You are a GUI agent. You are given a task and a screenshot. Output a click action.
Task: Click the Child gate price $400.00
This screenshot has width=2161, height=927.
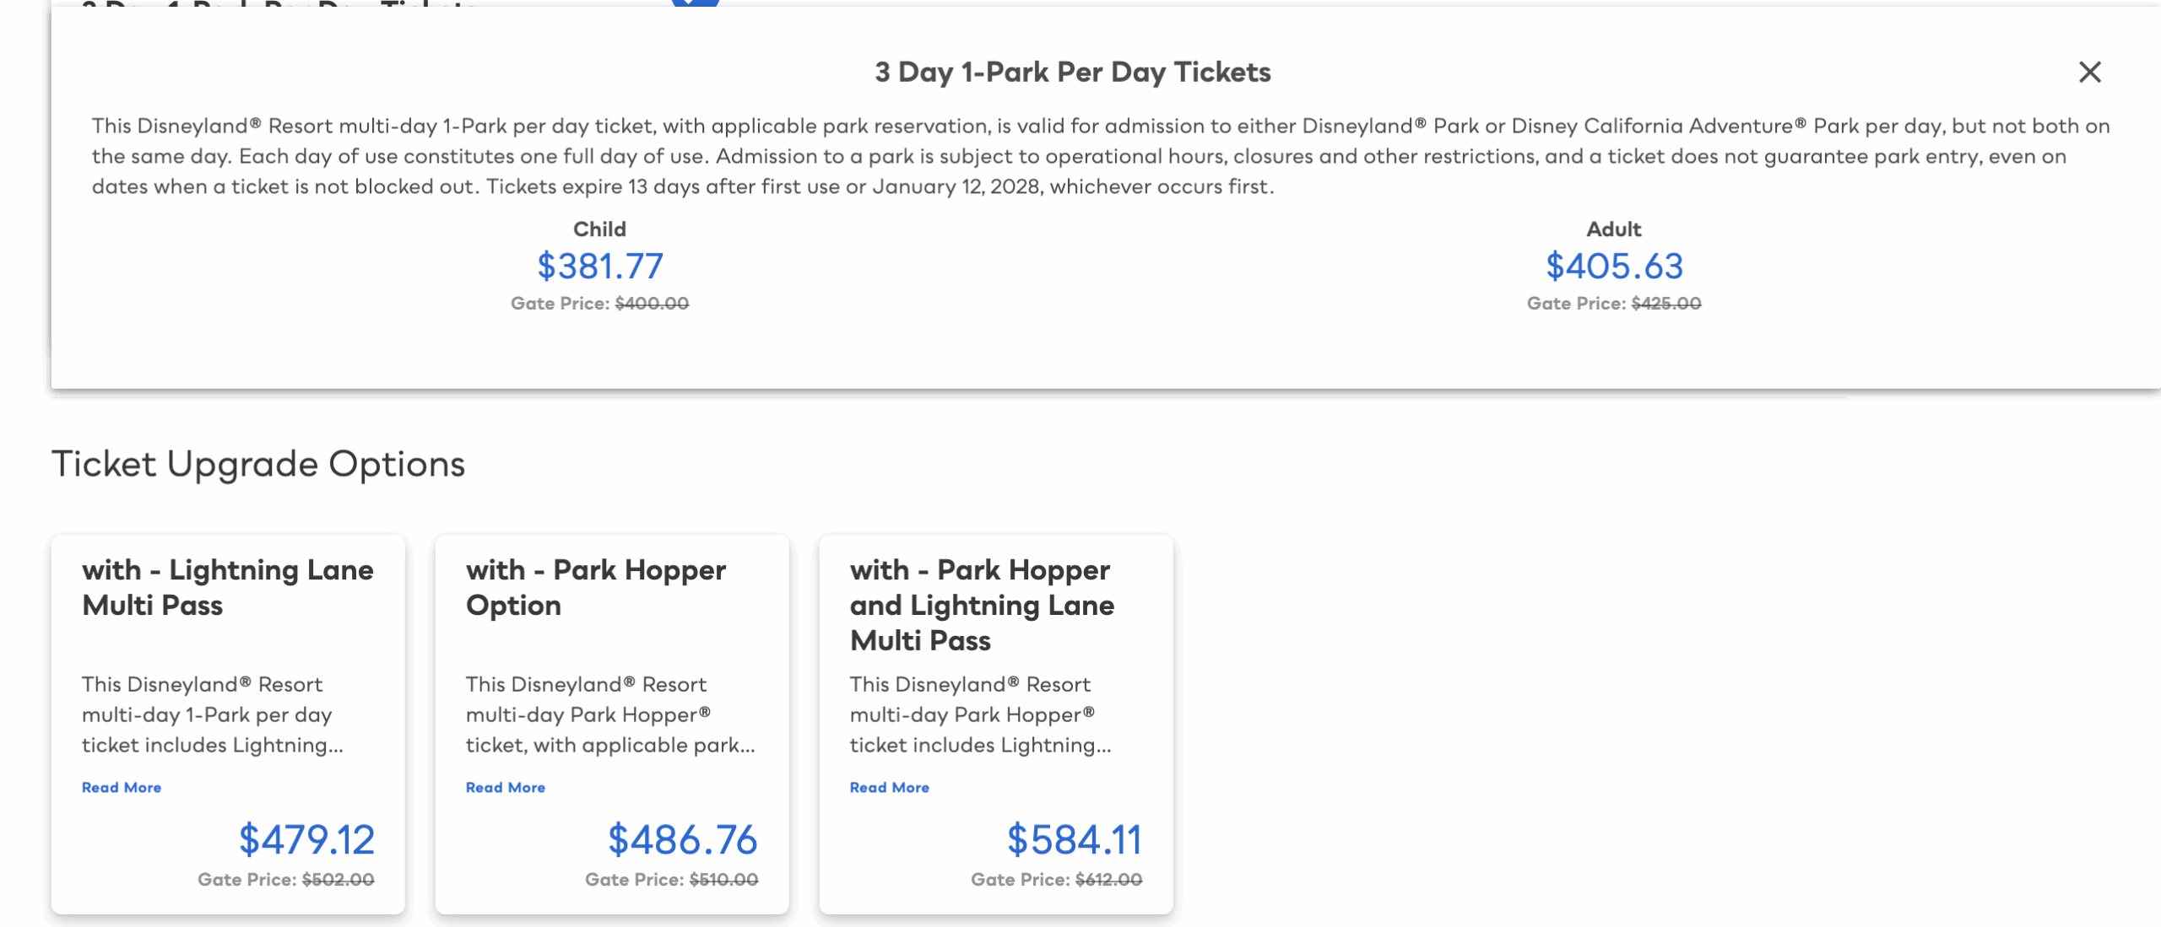coord(652,304)
